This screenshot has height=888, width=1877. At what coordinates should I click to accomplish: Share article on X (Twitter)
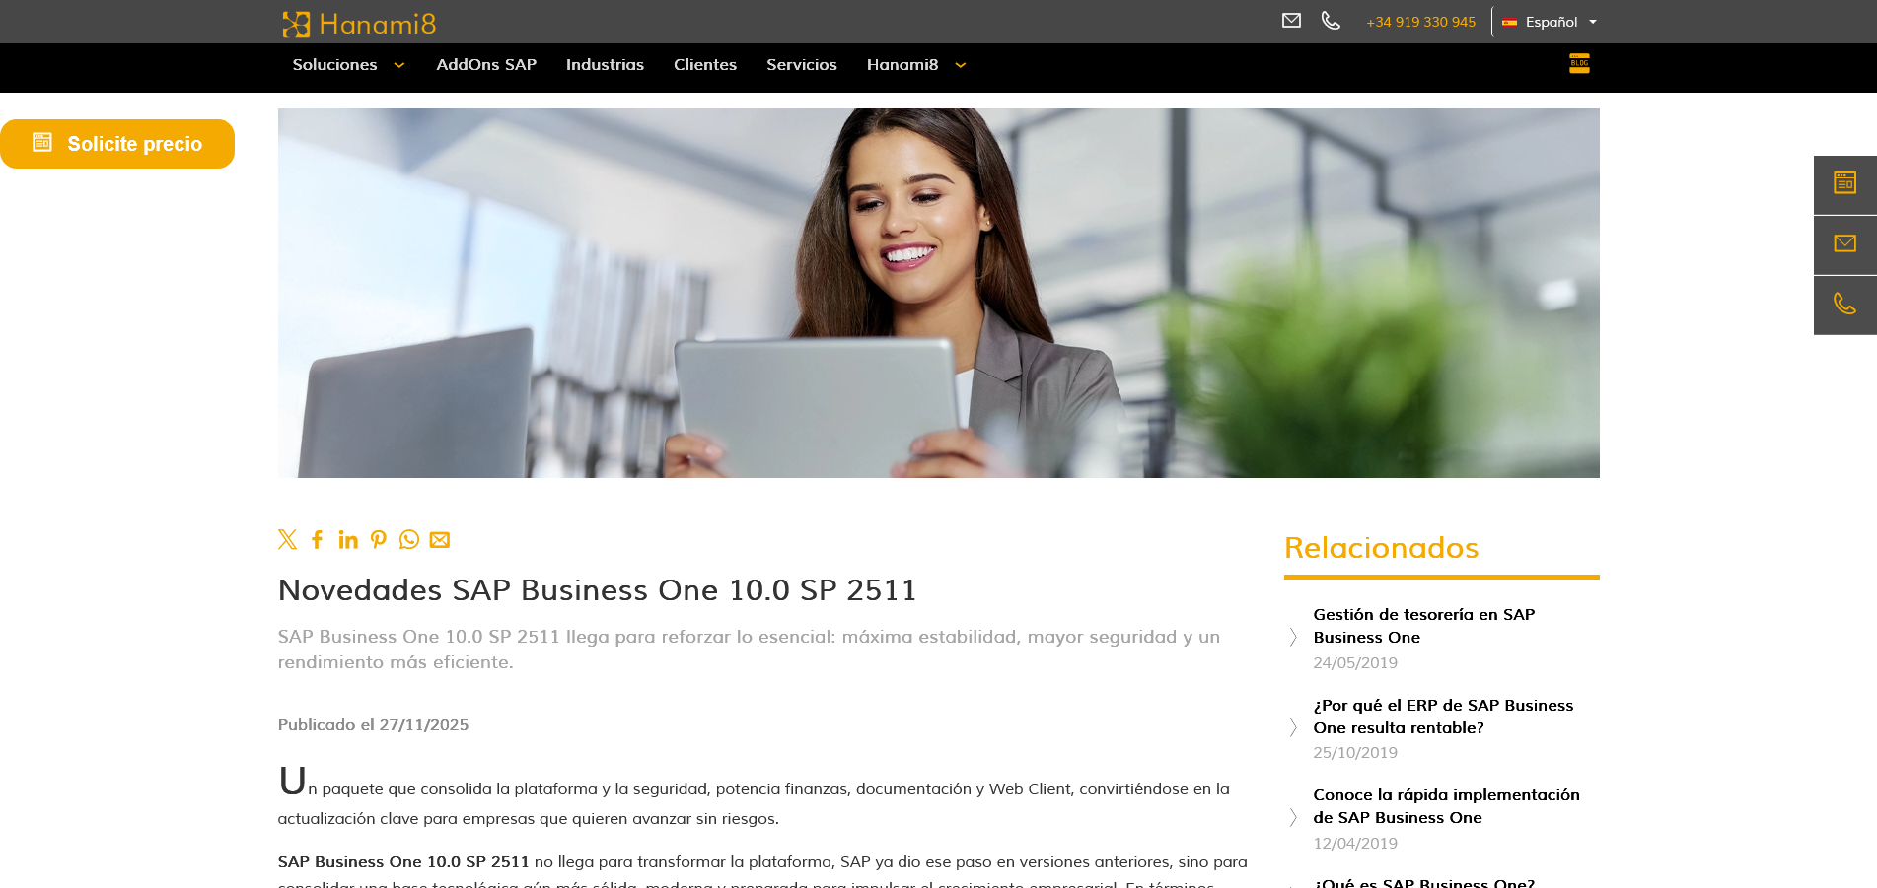click(287, 539)
